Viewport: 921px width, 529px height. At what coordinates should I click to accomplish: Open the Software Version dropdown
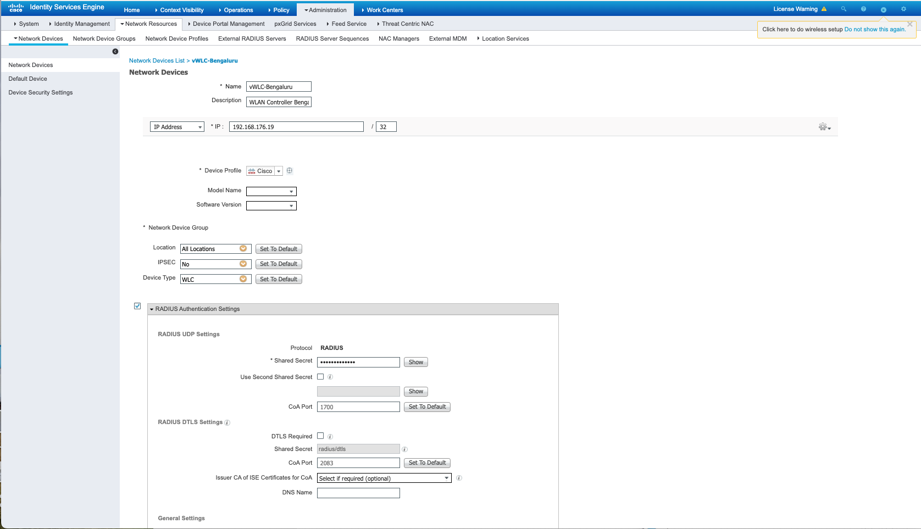tap(271, 205)
